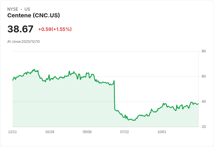This screenshot has height=147, width=214.
Task: Click the 07/22 date on the x-axis
Action: 124,132
